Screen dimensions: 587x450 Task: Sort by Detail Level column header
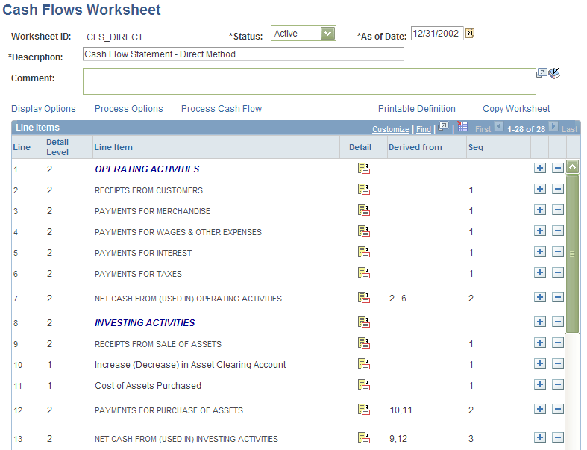57,147
